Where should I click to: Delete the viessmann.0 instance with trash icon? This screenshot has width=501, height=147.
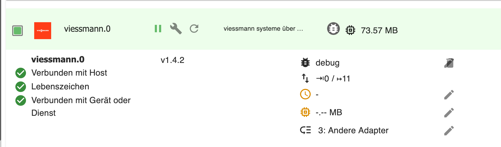click(x=449, y=63)
